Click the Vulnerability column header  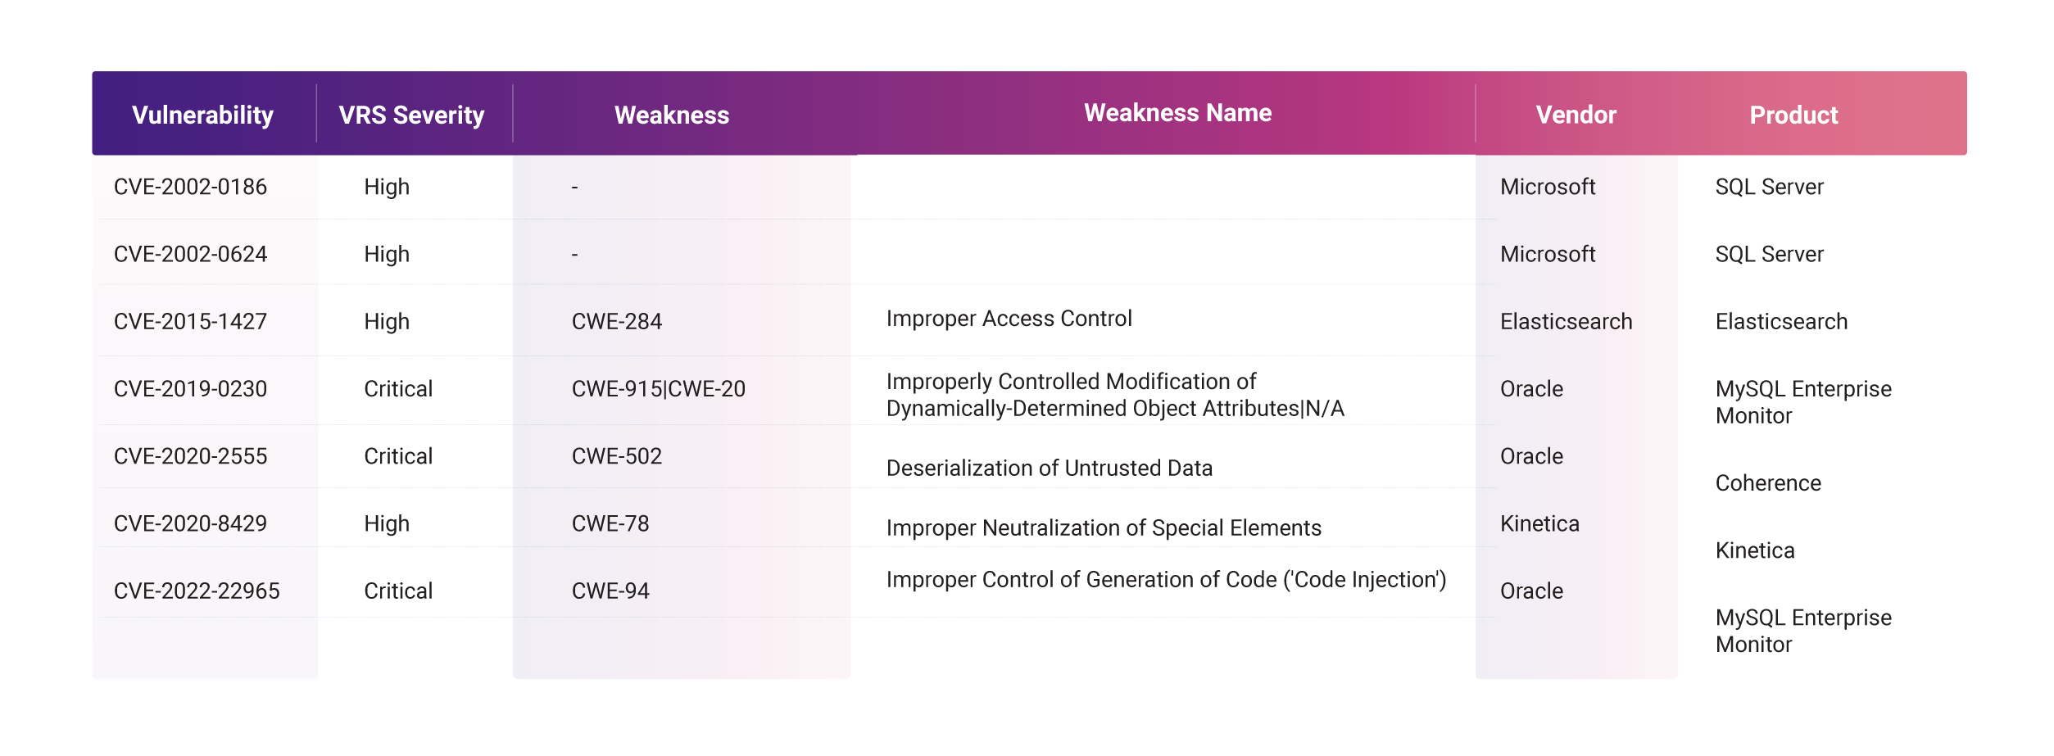click(x=202, y=115)
